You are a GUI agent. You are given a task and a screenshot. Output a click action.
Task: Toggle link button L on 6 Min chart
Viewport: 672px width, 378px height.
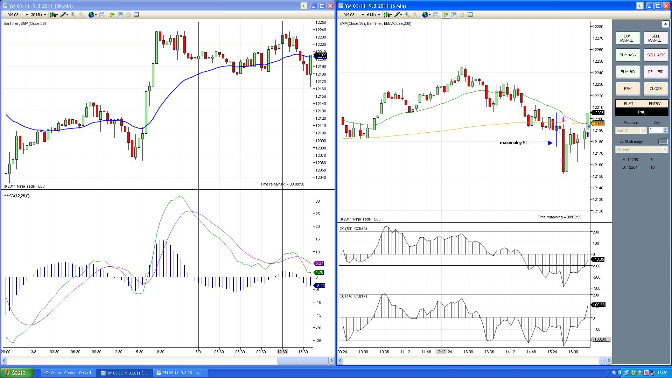(639, 6)
